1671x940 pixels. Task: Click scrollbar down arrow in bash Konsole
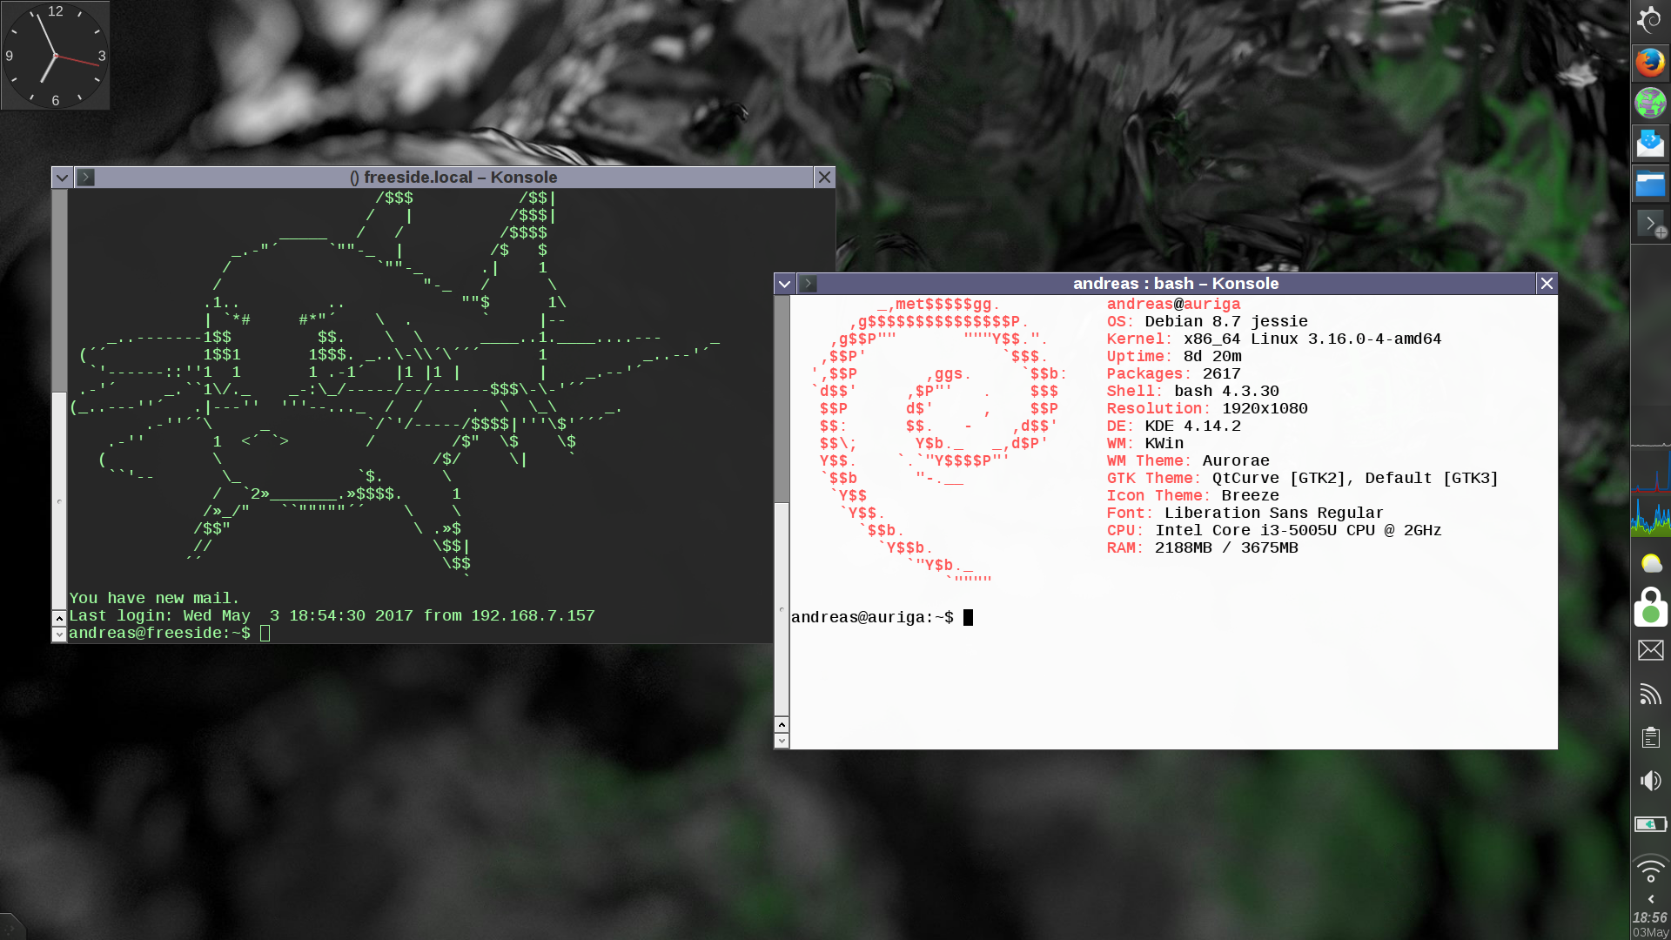click(782, 741)
